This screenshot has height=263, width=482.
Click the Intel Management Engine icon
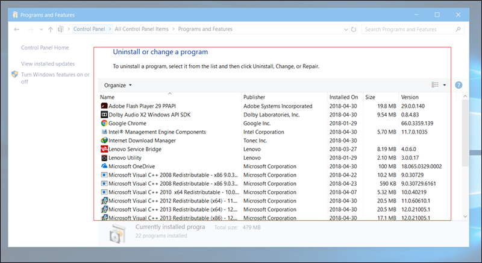(x=104, y=132)
